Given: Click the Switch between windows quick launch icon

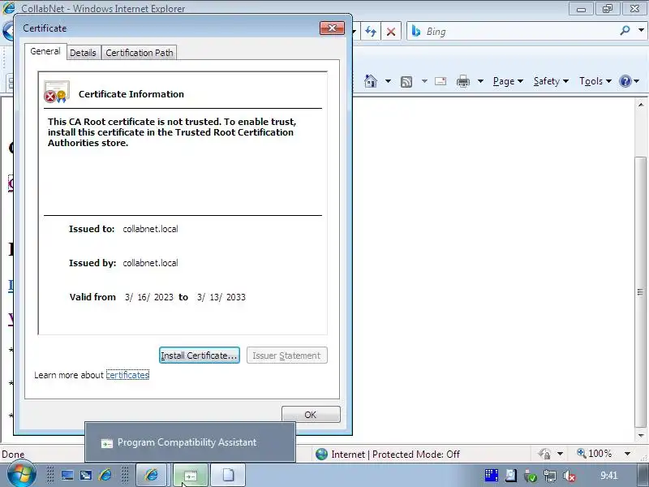Looking at the screenshot, I should click(86, 475).
